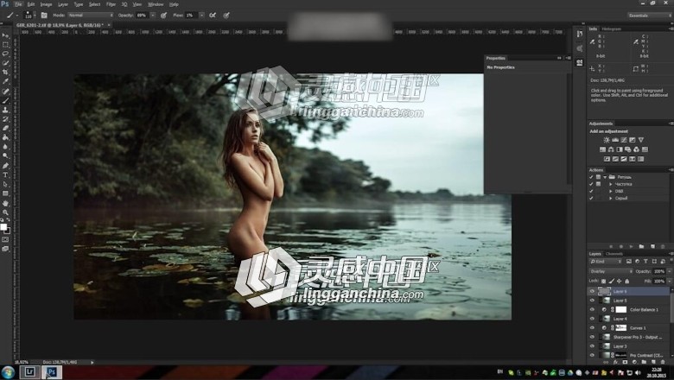The image size is (674, 380).
Task: Switch to the Channels tab
Action: coord(614,254)
